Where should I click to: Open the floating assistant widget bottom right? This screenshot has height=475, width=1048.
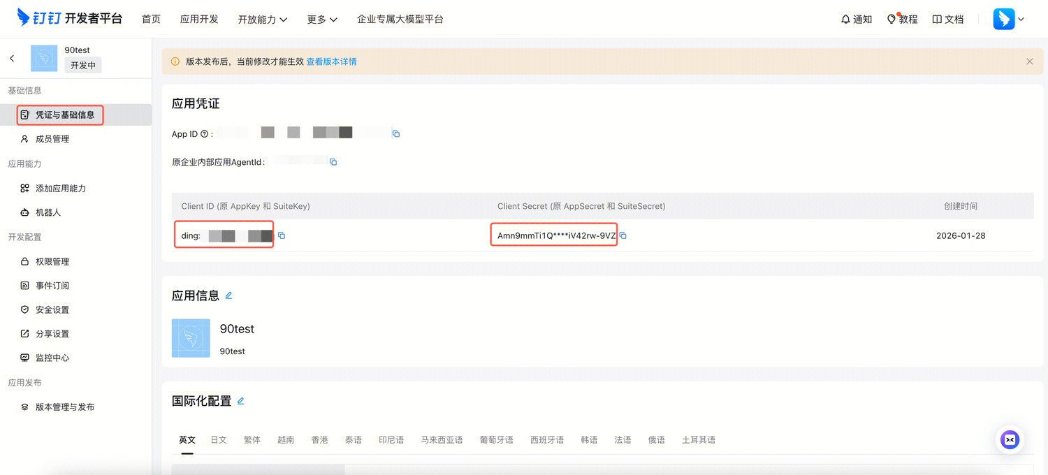coord(1010,439)
